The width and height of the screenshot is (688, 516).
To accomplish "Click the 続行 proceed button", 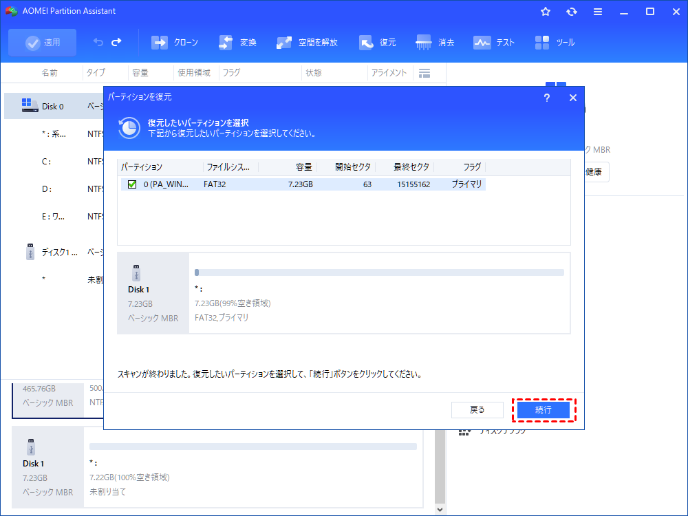I will coord(544,410).
